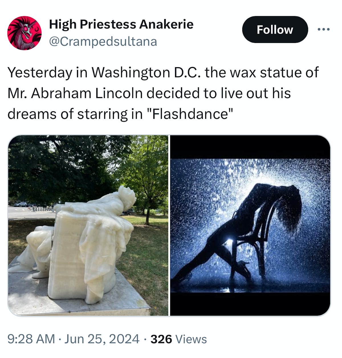Click the @Crampedsultana handle
Screen dimensions: 342x358
103,42
